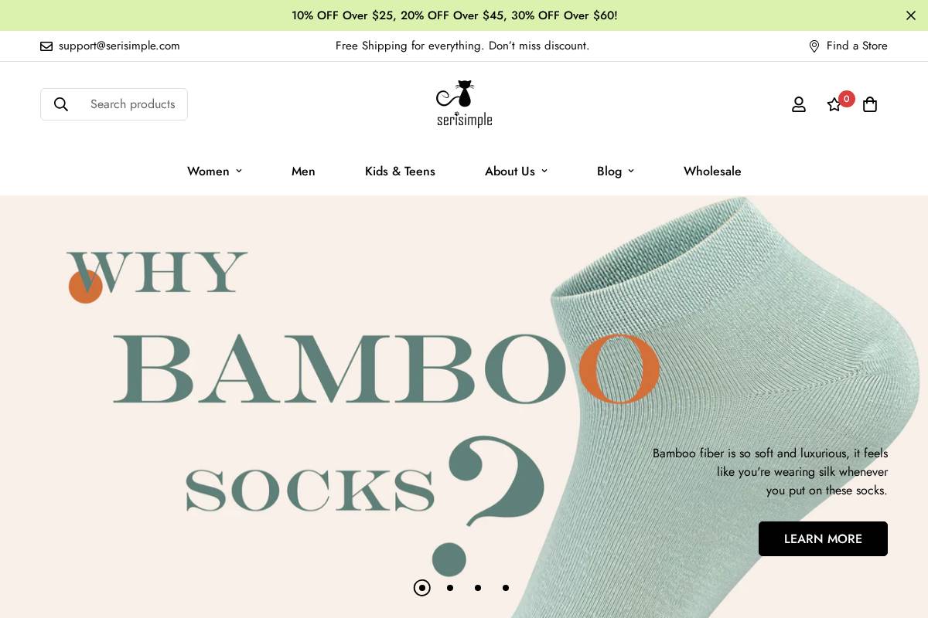Expand the Blog dropdown menu

pos(616,171)
